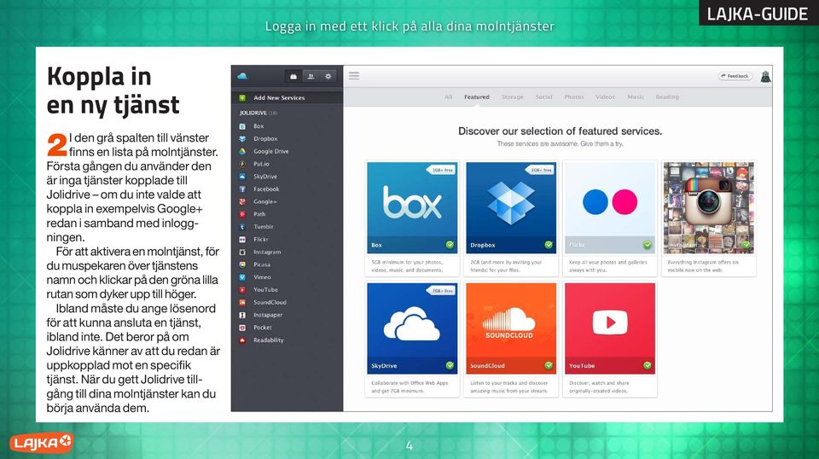Click the Vimeo icon in sidebar
The height and width of the screenshot is (459, 819).
tap(242, 276)
